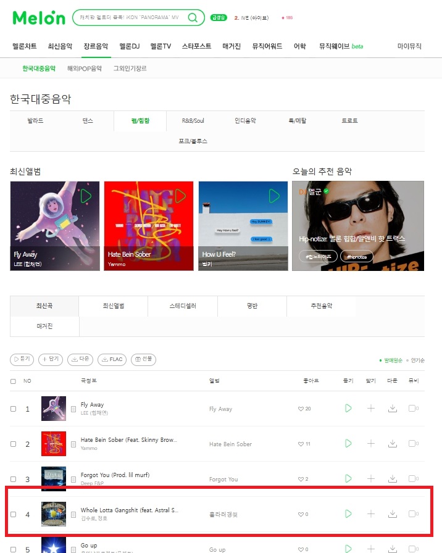This screenshot has width=442, height=553.
Task: Sort list by 인기순 option
Action: (415, 360)
